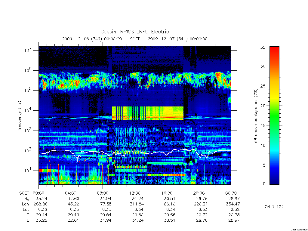Image resolution: width=308 pixels, height=231 pixels.
Task: Click the 08:00 time axis label
Action: click(x=103, y=193)
